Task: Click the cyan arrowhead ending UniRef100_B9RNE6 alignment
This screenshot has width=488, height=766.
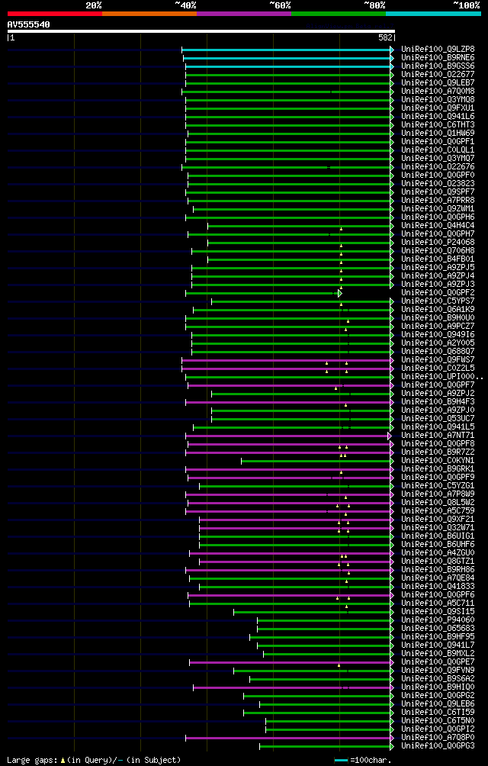Action: [391, 59]
